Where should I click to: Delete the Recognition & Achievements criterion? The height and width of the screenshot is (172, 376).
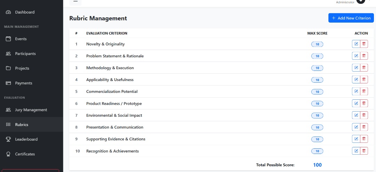364,151
